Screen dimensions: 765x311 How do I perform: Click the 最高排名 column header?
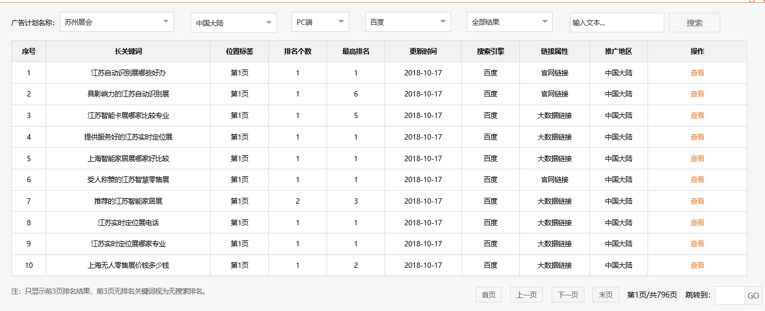point(355,51)
